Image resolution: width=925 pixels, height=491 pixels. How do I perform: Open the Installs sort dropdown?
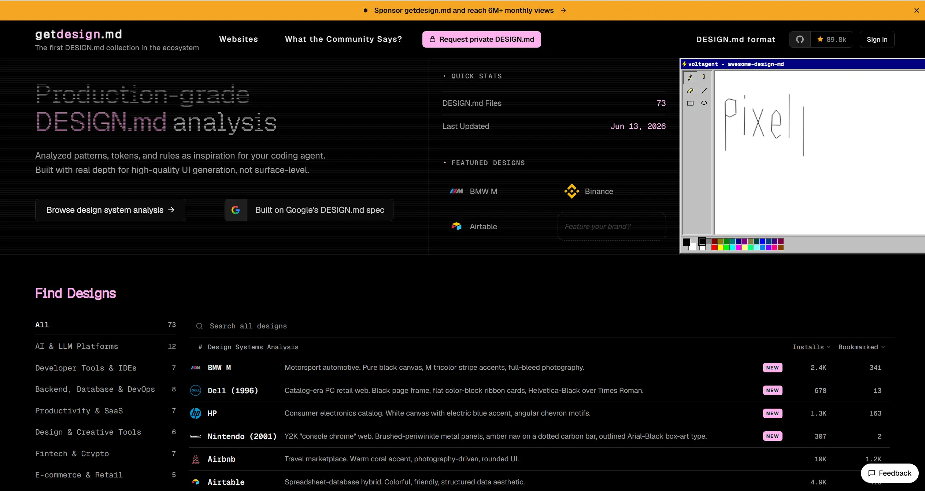(x=811, y=347)
